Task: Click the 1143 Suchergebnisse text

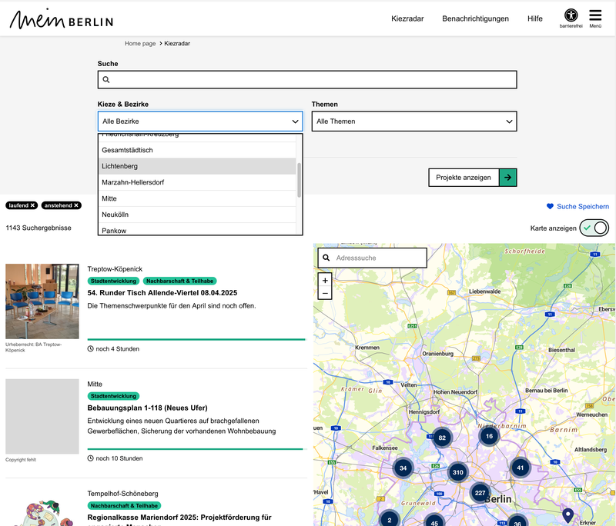Action: point(38,228)
